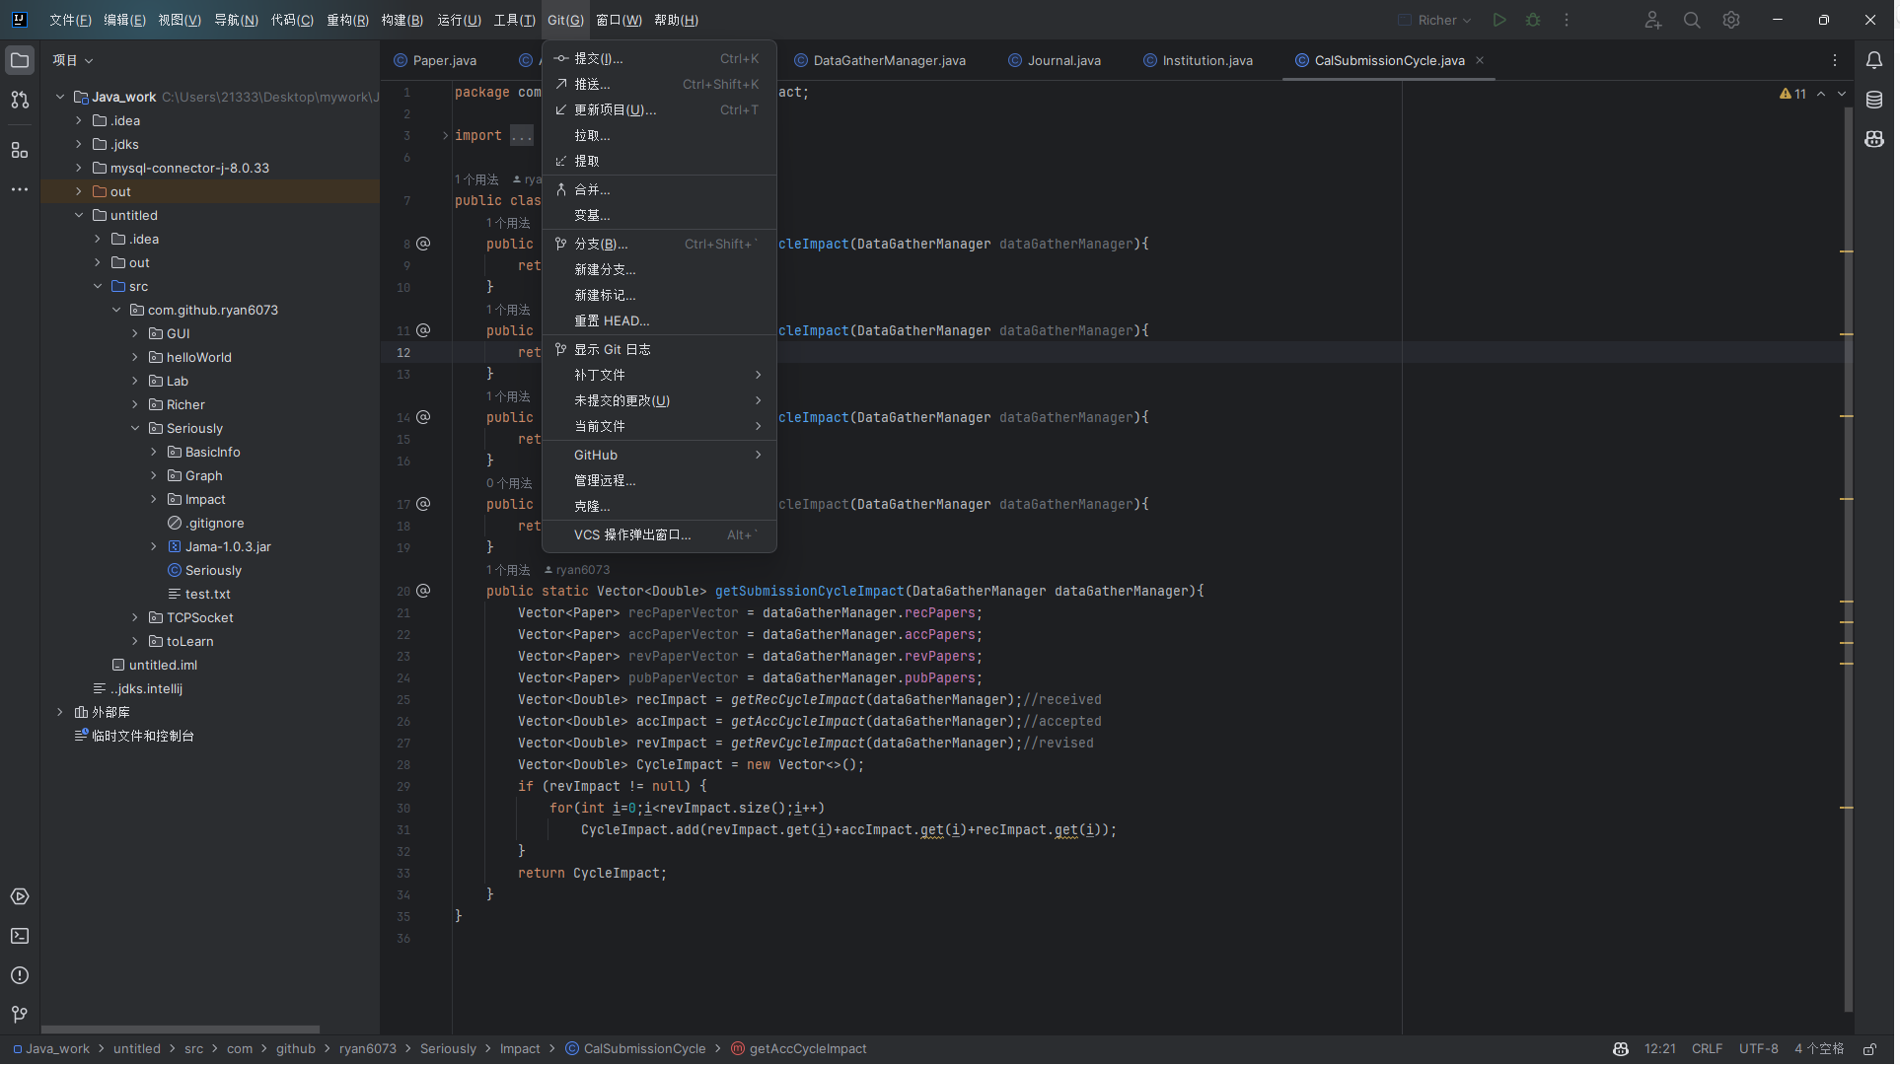Open the 项目 view dropdown
Image resolution: width=1900 pixels, height=1065 pixels.
(73, 60)
